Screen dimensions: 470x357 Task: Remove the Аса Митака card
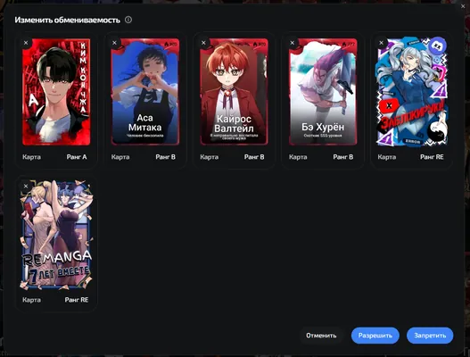(x=114, y=43)
